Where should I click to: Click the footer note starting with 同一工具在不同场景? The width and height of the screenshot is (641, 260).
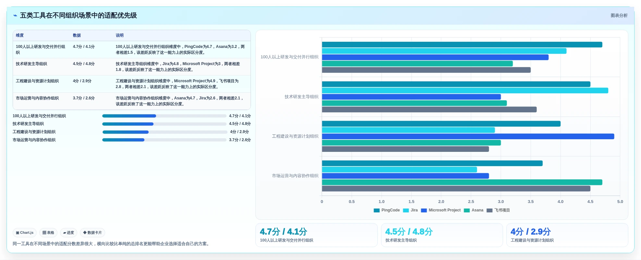coord(112,244)
